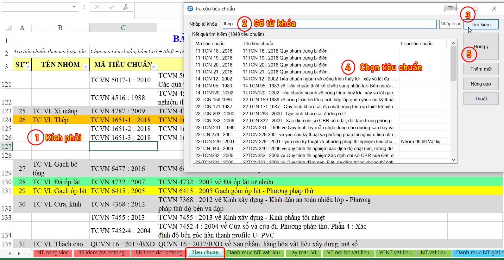
Task: Click the cancel X icon in formula bar
Action: click(x=97, y=7)
